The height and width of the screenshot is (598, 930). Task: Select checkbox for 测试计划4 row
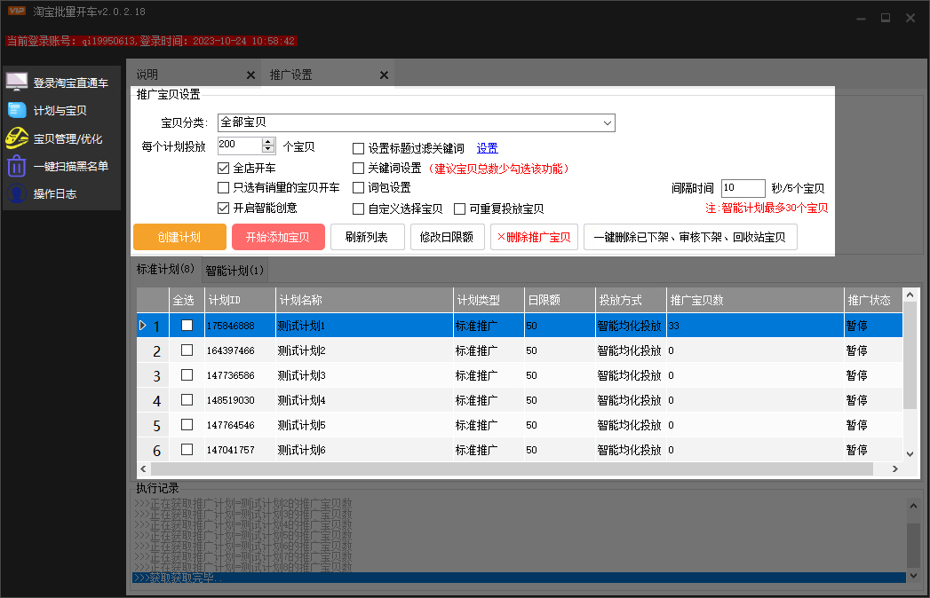coord(187,400)
